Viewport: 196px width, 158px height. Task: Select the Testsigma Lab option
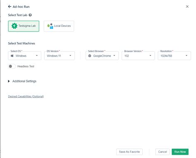pos(24,26)
